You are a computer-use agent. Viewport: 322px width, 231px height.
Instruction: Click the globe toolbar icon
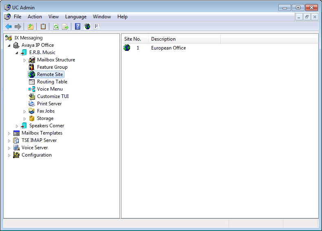87,26
